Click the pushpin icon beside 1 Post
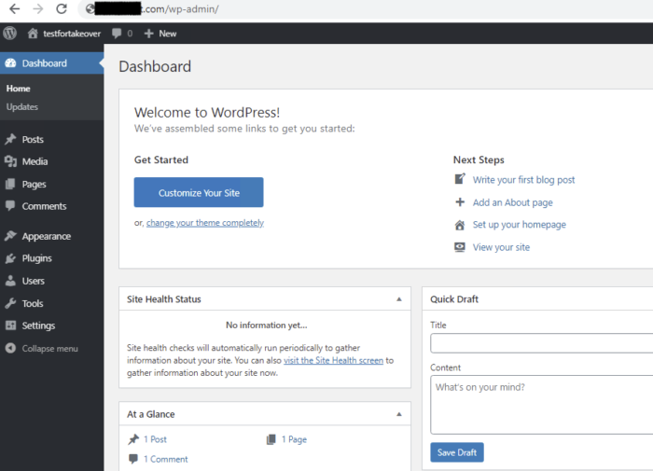 (133, 439)
